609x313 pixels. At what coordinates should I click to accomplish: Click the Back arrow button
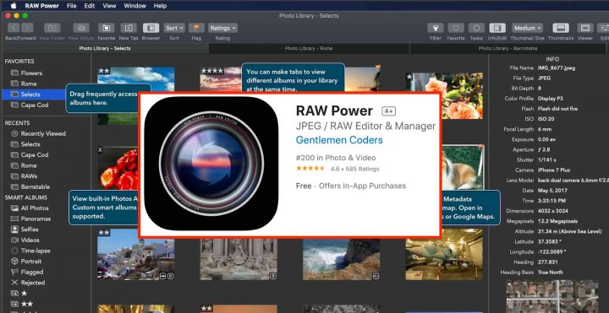14,28
